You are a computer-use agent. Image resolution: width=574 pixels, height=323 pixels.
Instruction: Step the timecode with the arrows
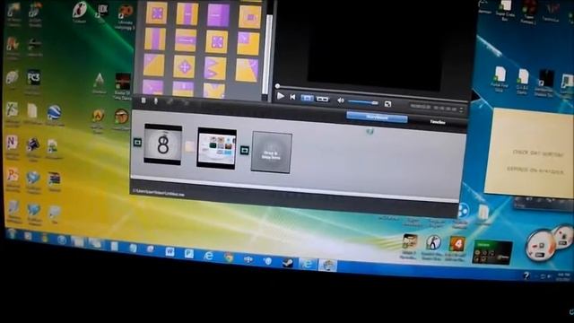[x=461, y=109]
